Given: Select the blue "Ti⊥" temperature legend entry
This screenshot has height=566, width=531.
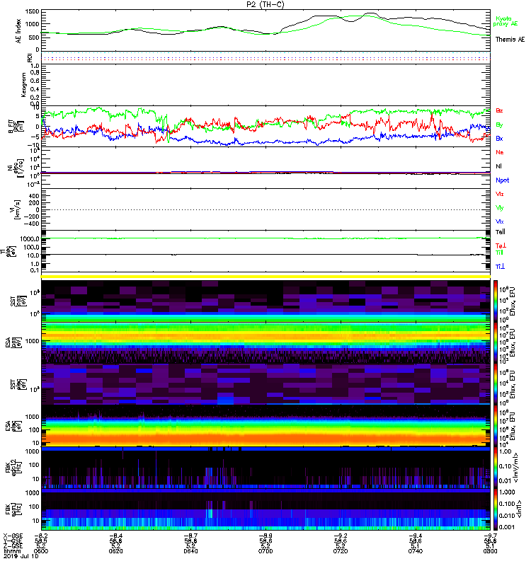Looking at the screenshot, I should coord(500,267).
